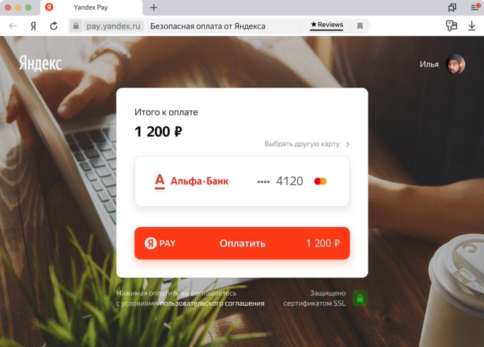Open downloads via the download arrow icon
The height and width of the screenshot is (347, 484).
472,26
